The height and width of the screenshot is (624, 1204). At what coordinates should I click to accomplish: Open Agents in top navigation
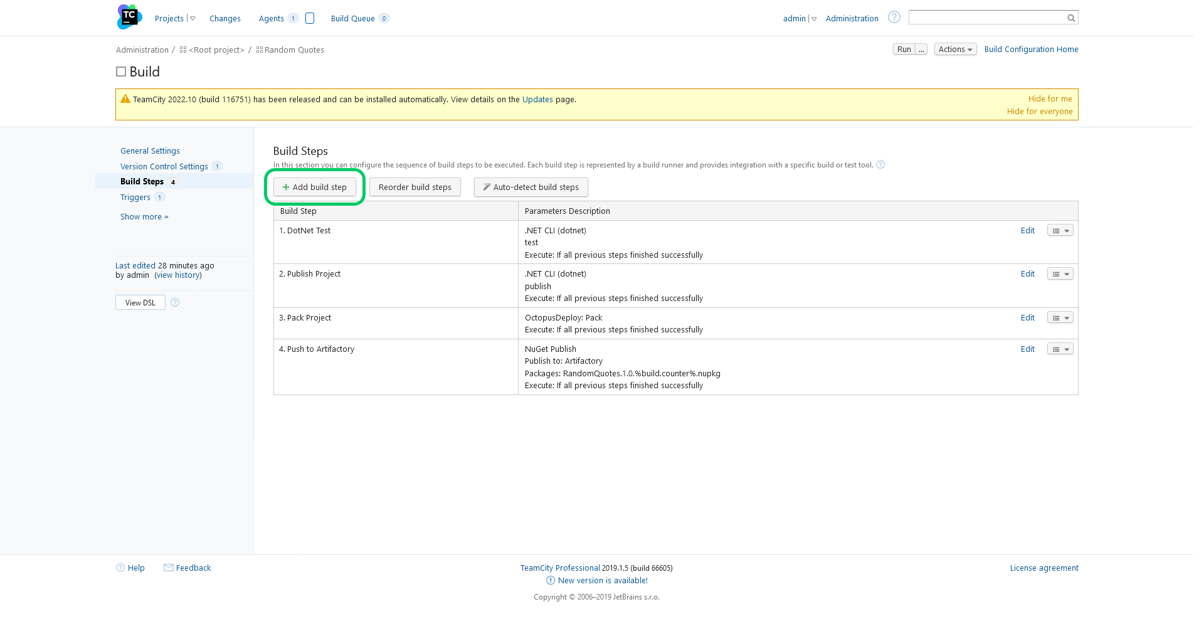pyautogui.click(x=271, y=18)
